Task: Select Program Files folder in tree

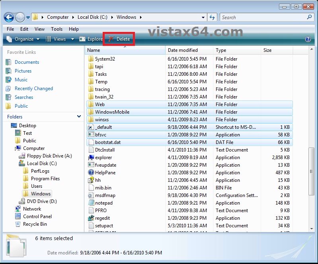Action: click(x=45, y=179)
